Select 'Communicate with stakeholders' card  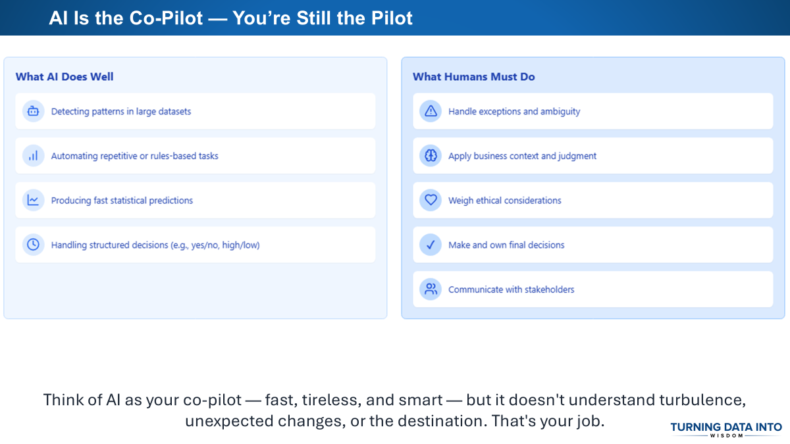pyautogui.click(x=593, y=289)
